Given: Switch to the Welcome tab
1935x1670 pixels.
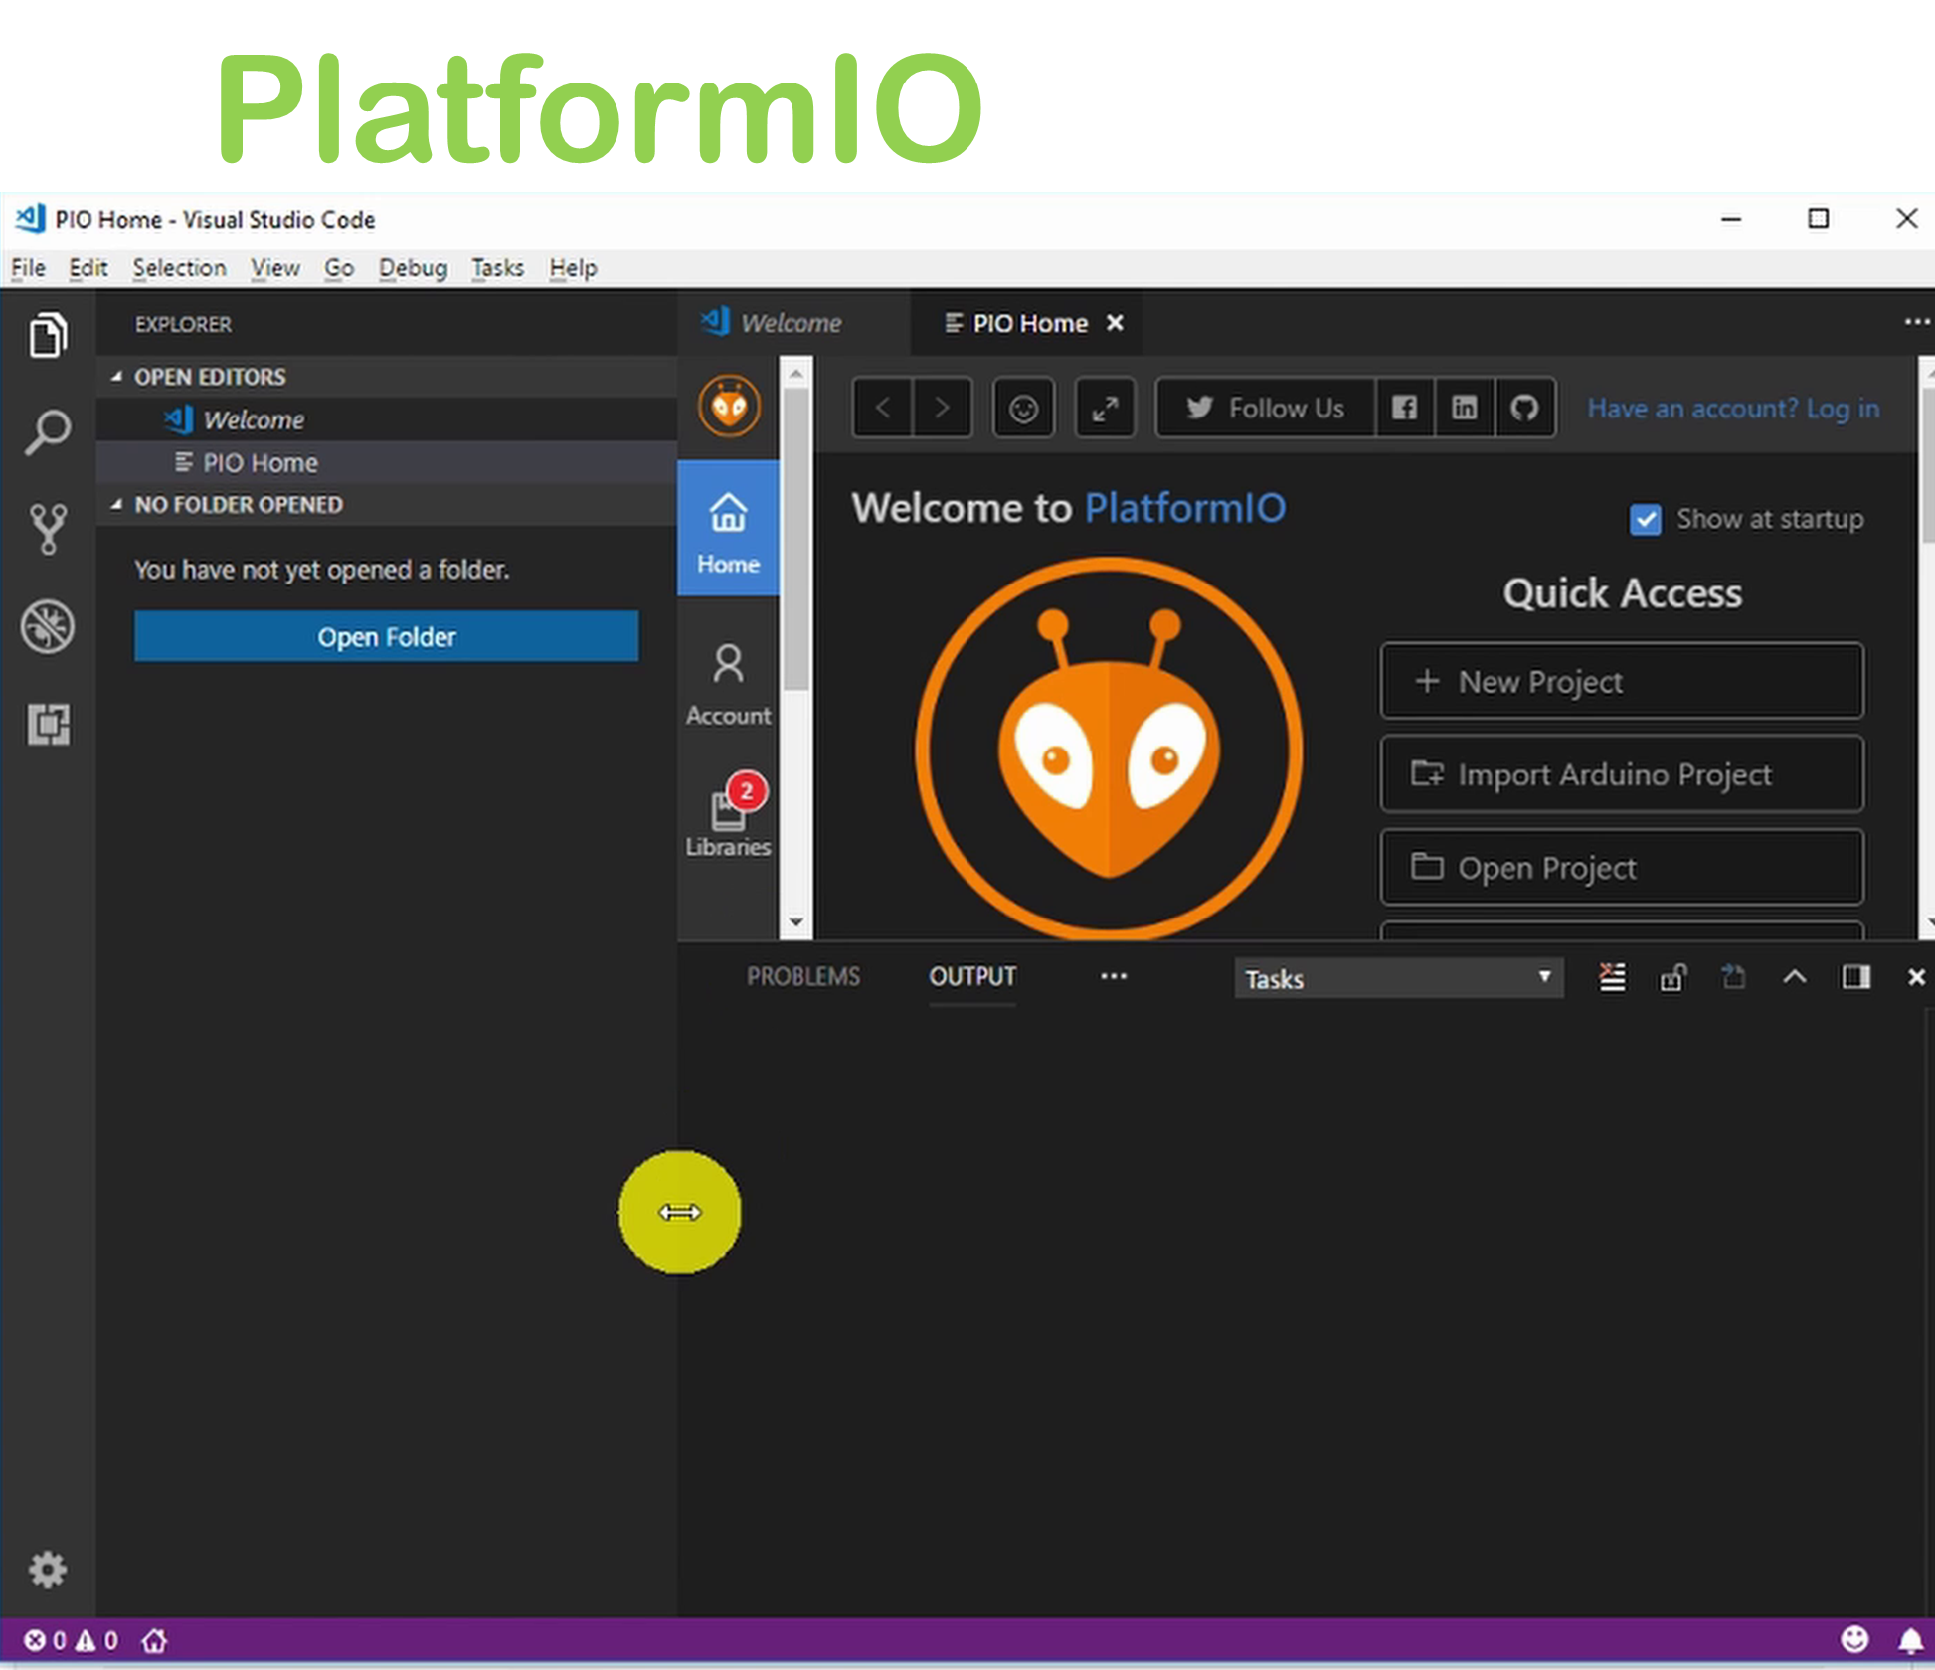Looking at the screenshot, I should 792,322.
